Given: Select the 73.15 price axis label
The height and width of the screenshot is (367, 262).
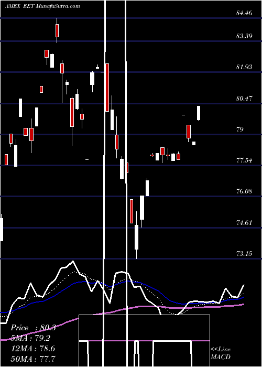Looking at the screenshot, I should click(x=244, y=253).
